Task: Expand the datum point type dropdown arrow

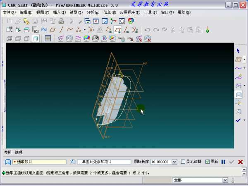Action: [85, 30]
